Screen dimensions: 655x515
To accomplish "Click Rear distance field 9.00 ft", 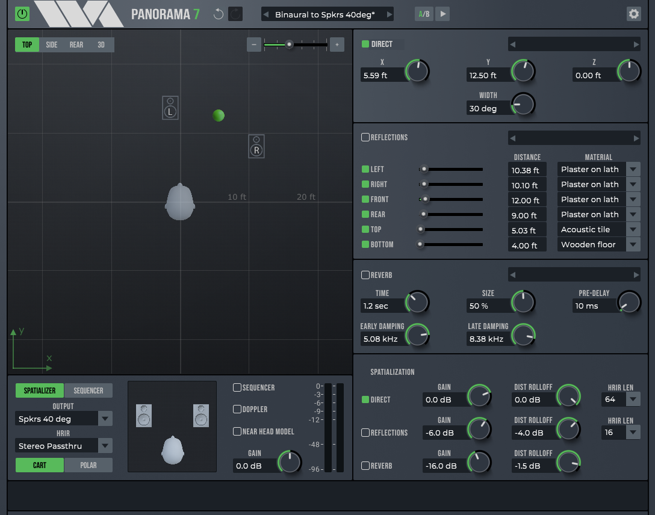I will [527, 215].
